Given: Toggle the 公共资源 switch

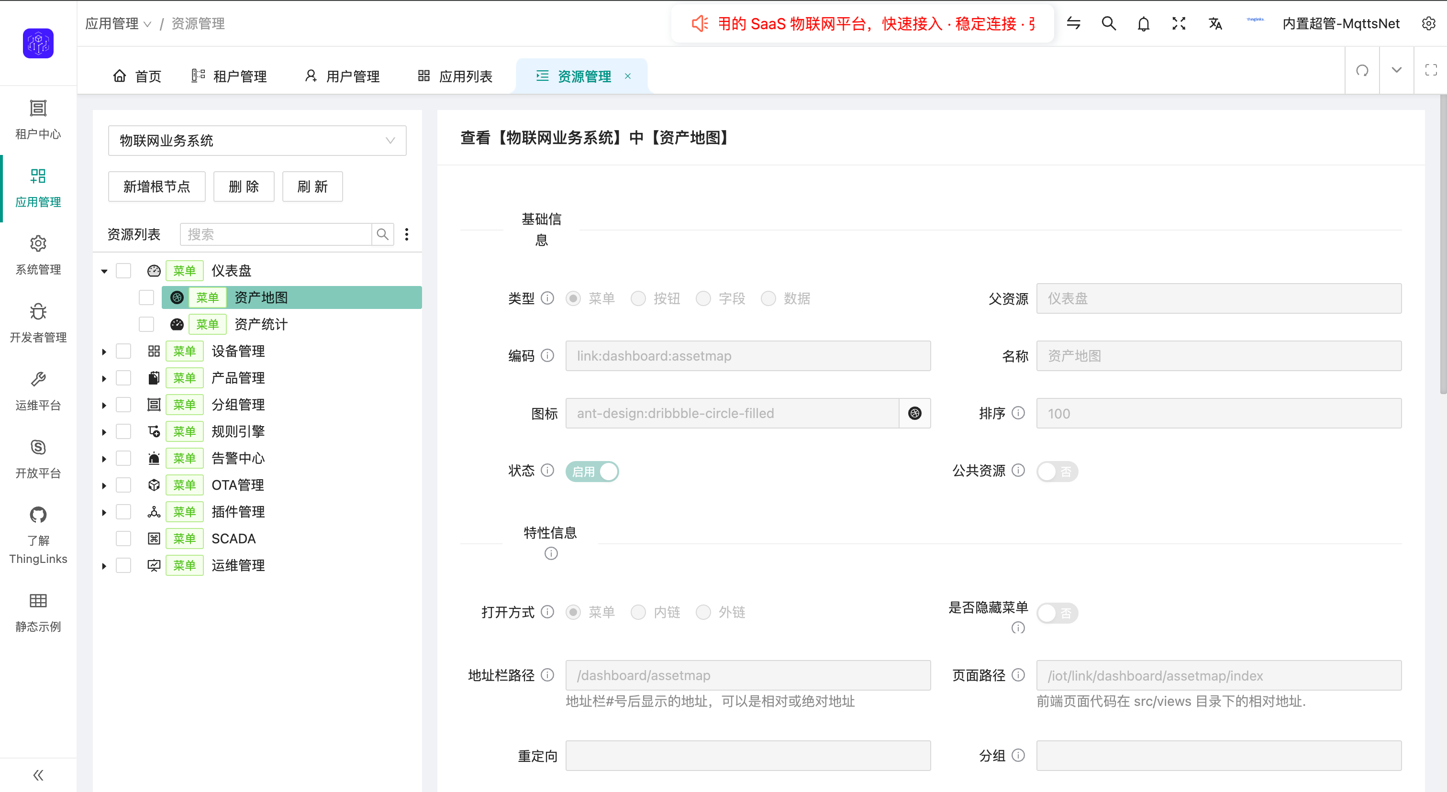Looking at the screenshot, I should tap(1057, 472).
